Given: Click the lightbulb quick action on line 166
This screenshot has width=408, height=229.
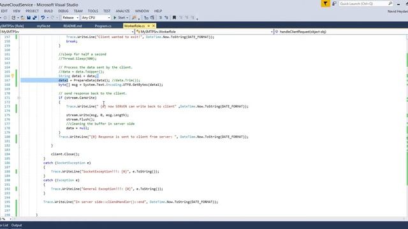Looking at the screenshot, I should coord(12,76).
